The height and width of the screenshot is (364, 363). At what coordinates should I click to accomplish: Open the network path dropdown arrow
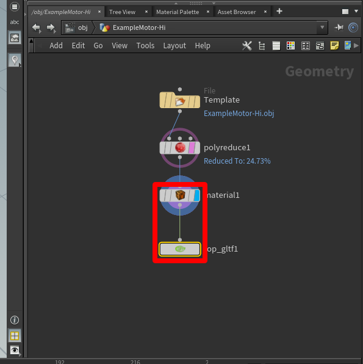(322, 27)
